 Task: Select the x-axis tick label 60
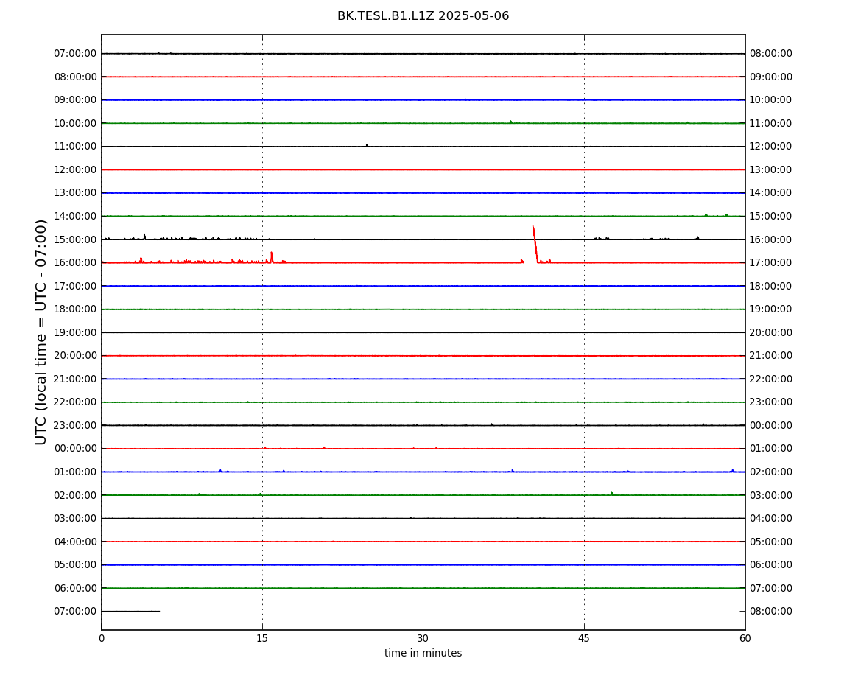745,638
